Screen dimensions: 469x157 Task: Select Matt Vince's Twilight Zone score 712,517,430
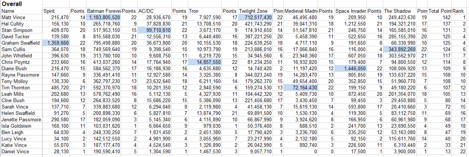click(x=255, y=18)
